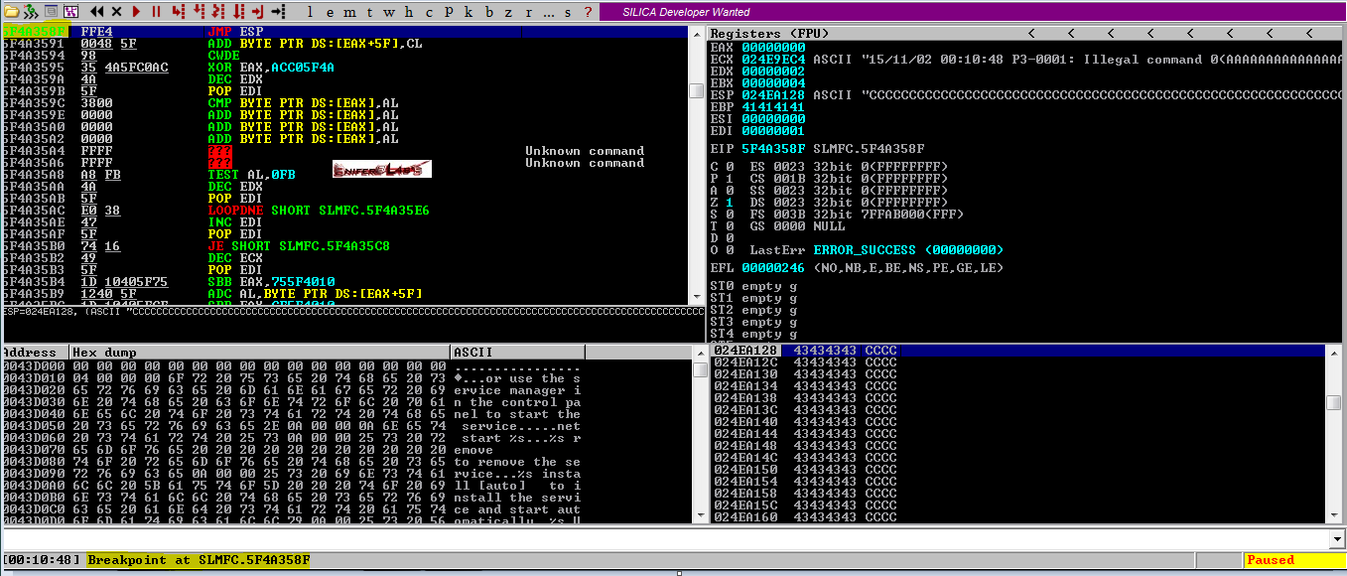Open Memory map via 'm' button
Viewport: 1347px width, 576px height.
coord(349,12)
